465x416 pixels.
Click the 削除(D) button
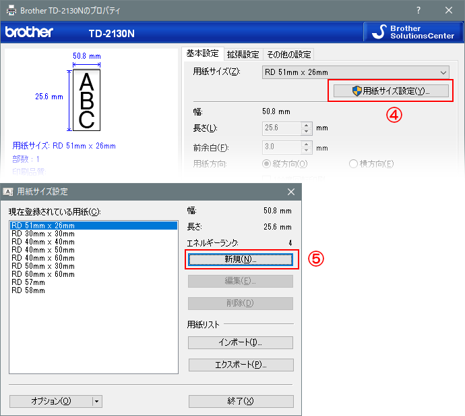tap(241, 303)
